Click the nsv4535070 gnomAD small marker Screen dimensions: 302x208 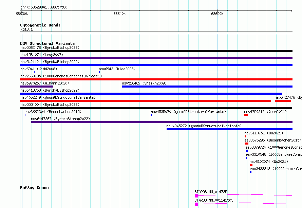[151, 115]
